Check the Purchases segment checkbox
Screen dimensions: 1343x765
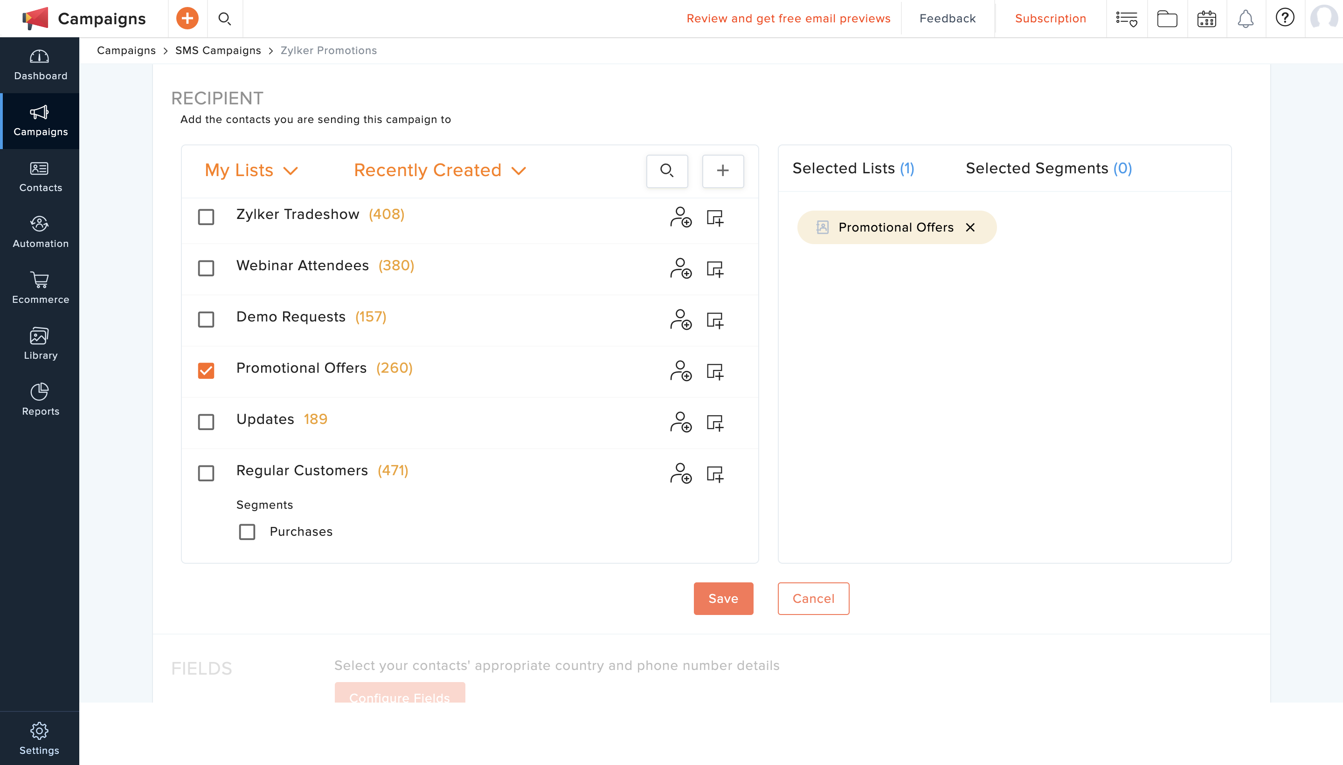pyautogui.click(x=247, y=532)
